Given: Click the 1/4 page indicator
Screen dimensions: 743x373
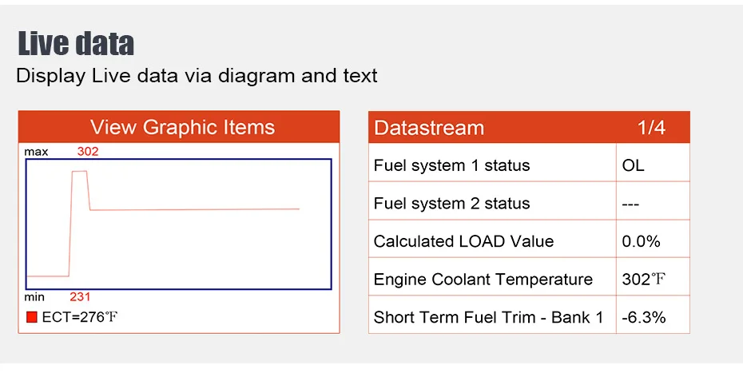Looking at the screenshot, I should pyautogui.click(x=651, y=128).
